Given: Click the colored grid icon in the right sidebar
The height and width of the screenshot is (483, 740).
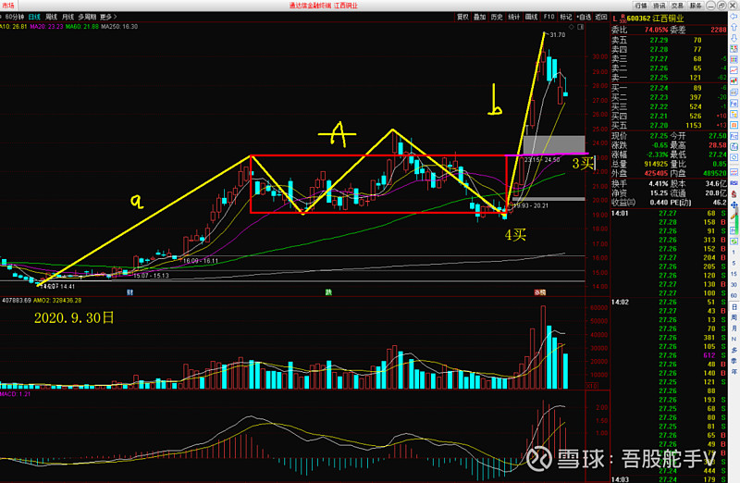Looking at the screenshot, I should (x=734, y=59).
